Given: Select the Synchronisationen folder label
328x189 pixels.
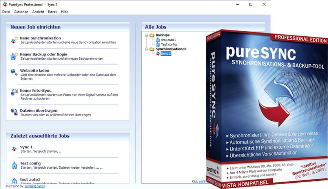Looking at the screenshot, I should click(171, 49).
